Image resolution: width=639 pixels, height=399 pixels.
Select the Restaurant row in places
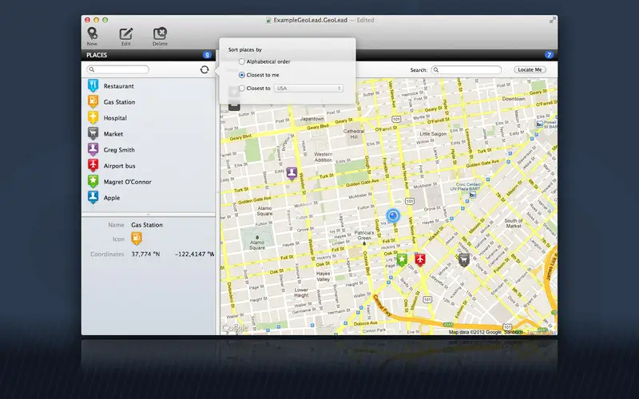[149, 86]
